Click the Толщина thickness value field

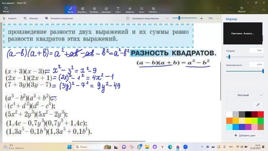(256, 50)
